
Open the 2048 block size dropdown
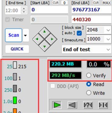(x=99, y=30)
